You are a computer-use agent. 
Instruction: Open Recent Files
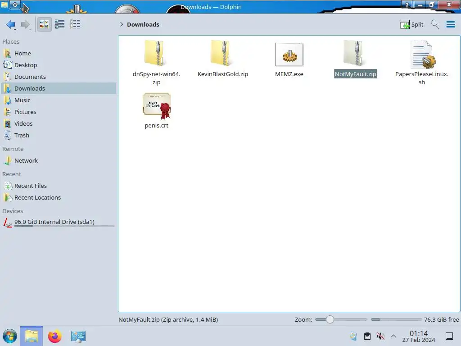click(x=58, y=186)
